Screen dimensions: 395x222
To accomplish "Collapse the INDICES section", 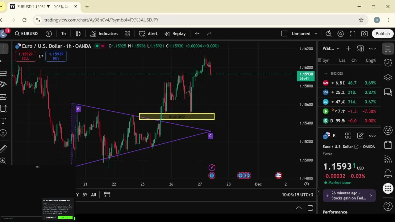I will pyautogui.click(x=326, y=73).
